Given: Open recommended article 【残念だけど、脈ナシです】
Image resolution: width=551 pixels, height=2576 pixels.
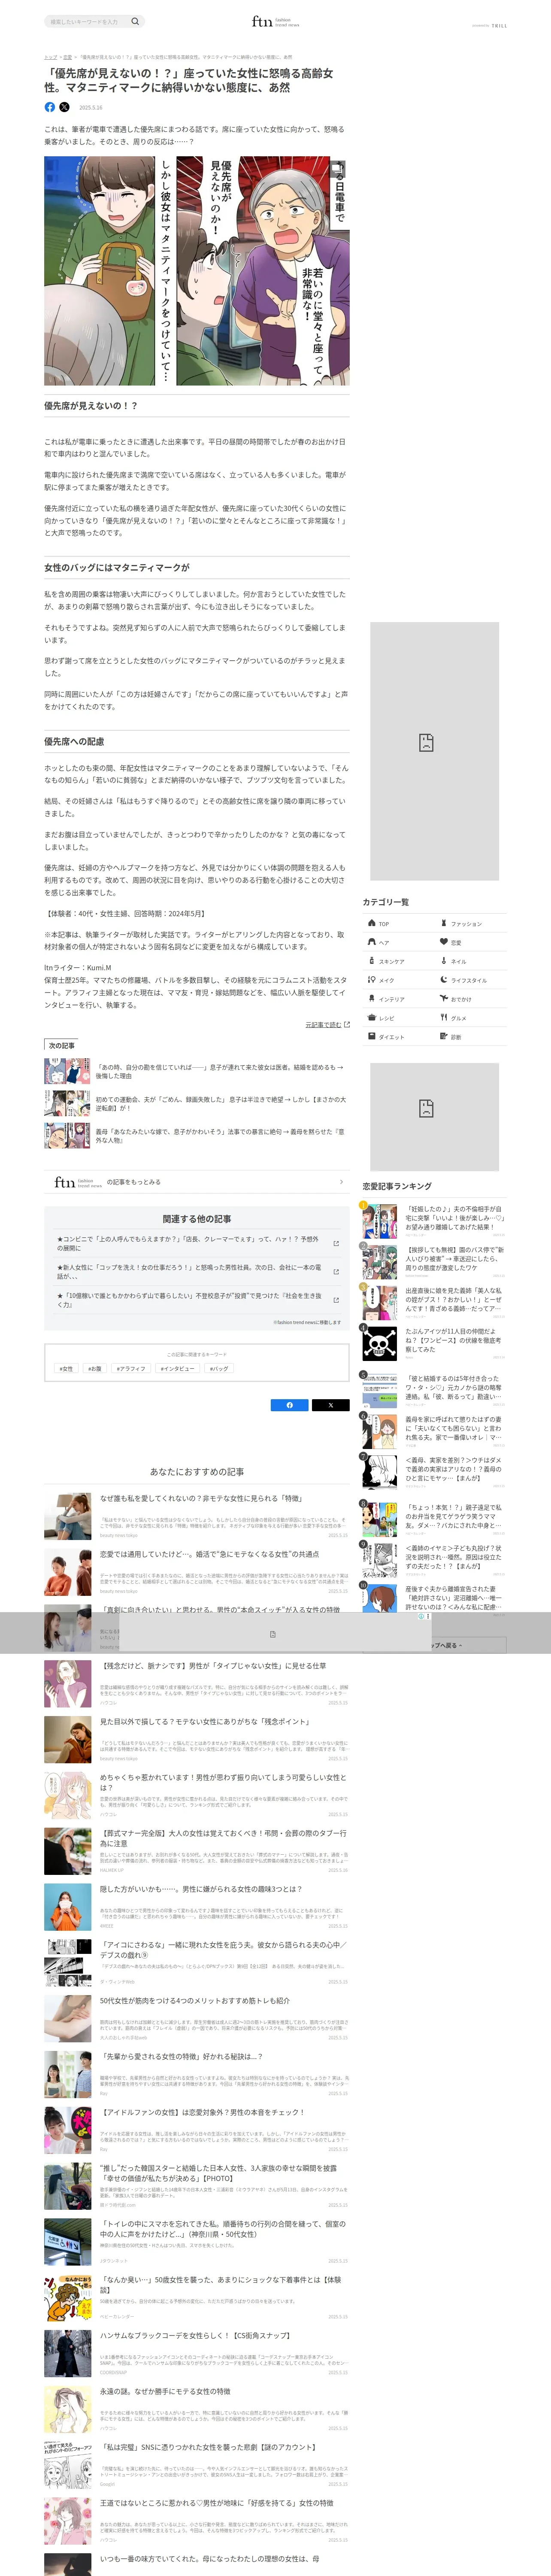Looking at the screenshot, I should [197, 1684].
